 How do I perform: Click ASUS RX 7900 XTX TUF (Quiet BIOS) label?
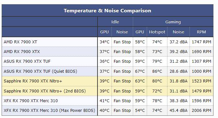point(40,71)
